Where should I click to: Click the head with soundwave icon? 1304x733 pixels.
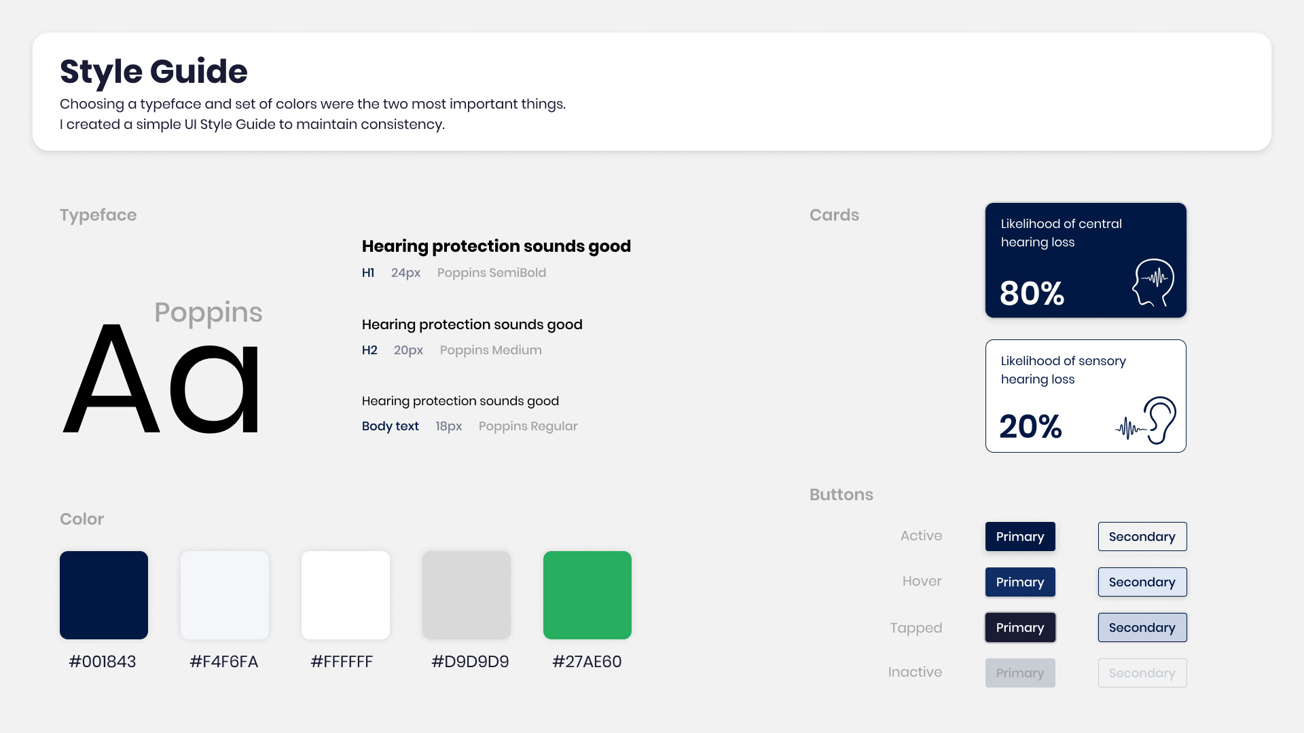pos(1153,282)
